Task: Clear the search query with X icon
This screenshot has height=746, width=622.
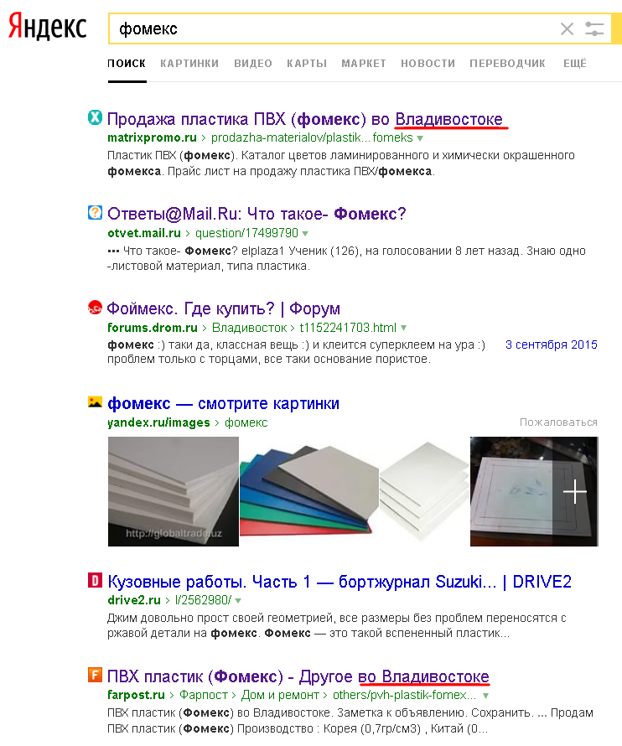Action: coord(567,29)
